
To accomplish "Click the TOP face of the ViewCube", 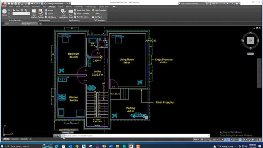I will (250, 40).
